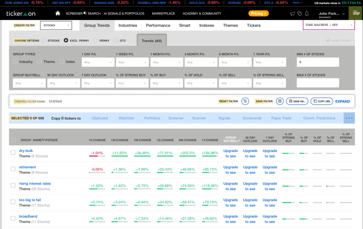Switch to the Indexes tab
Image resolution: width=363 pixels, height=229 pixels.
207,25
